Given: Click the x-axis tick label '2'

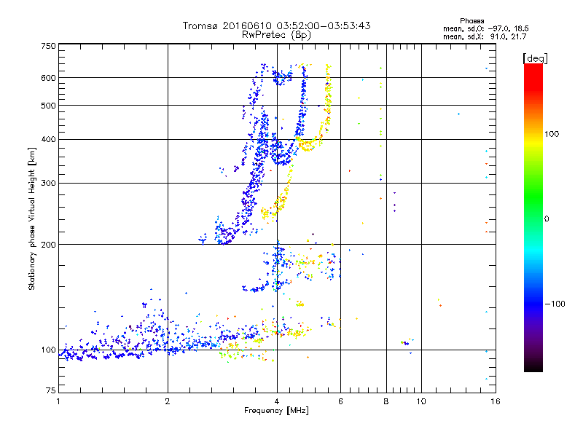Looking at the screenshot, I should 168,401.
